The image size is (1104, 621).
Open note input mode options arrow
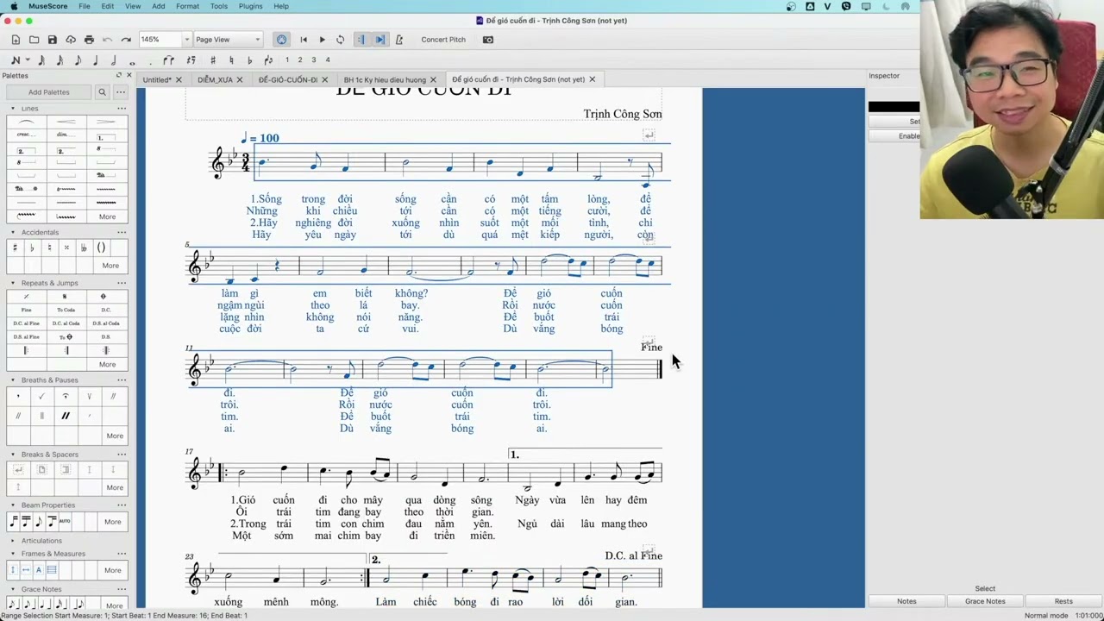tap(28, 60)
